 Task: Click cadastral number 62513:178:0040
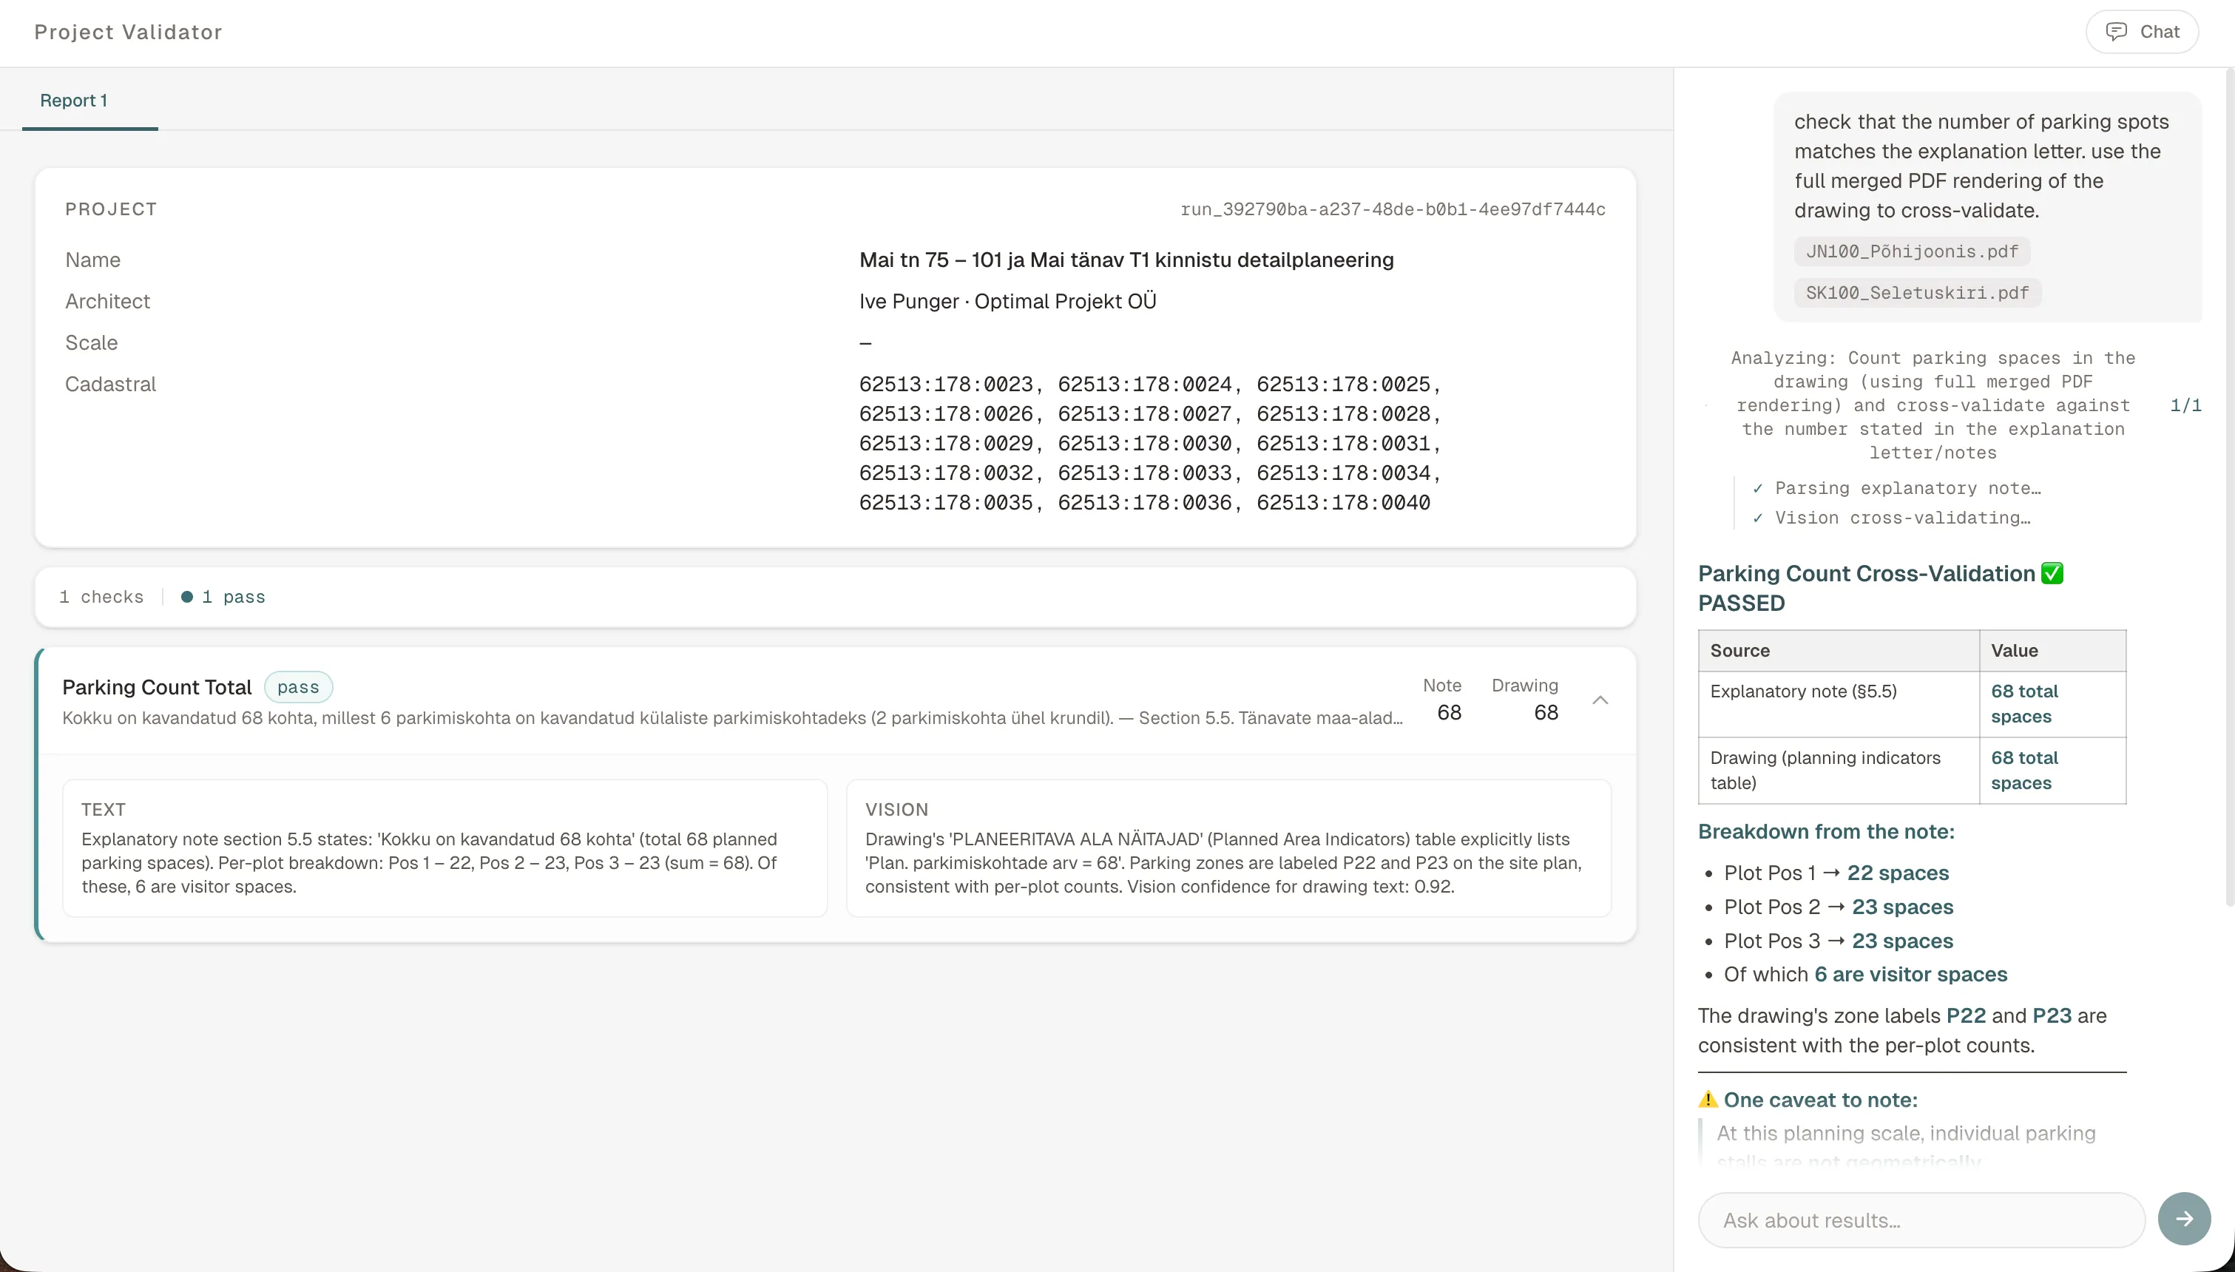[x=1343, y=503]
